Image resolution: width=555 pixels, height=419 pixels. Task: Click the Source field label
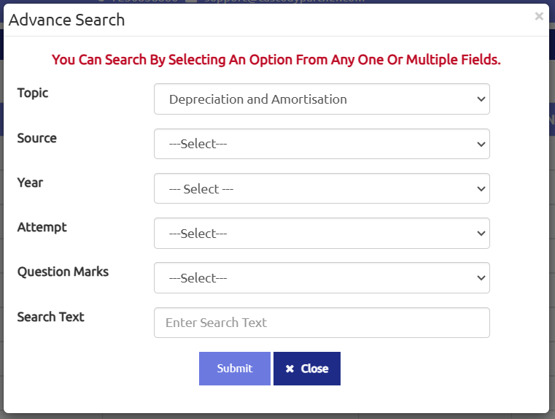(37, 138)
